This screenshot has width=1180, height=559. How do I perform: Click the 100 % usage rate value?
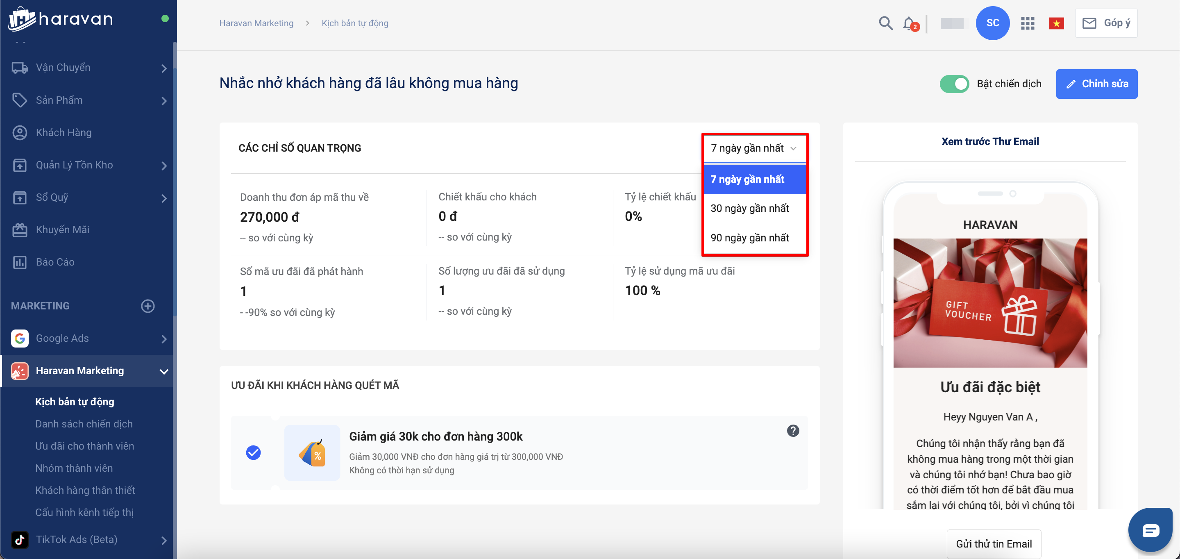click(642, 291)
